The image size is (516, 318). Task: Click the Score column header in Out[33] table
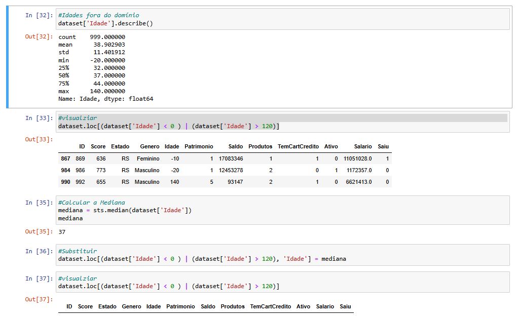point(98,146)
